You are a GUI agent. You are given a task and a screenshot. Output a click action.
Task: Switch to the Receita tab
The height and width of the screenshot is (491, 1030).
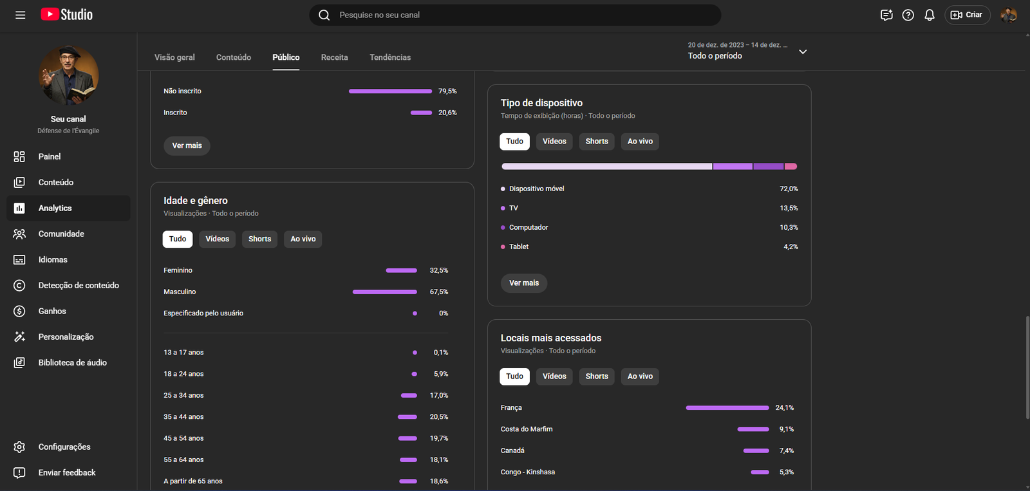pos(334,57)
